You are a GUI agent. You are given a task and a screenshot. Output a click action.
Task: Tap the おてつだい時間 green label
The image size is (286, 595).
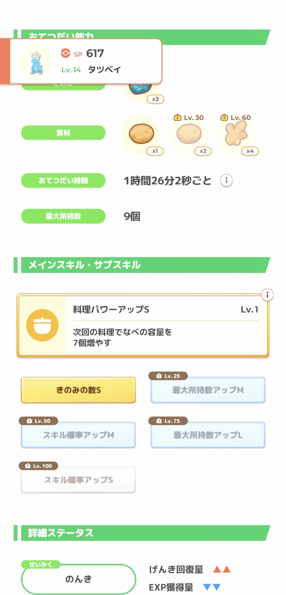click(x=63, y=181)
